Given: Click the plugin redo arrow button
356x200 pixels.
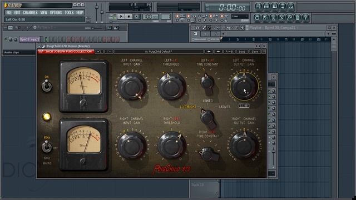Looking at the screenshot, I should tap(109, 52).
